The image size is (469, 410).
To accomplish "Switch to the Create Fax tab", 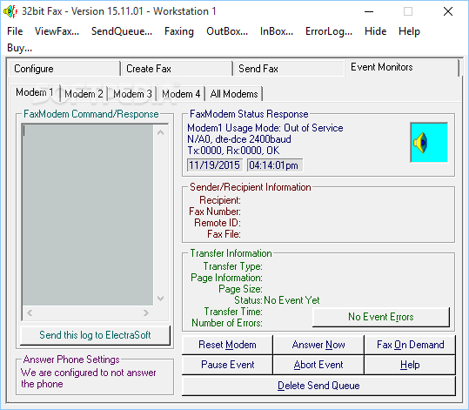I will click(177, 69).
